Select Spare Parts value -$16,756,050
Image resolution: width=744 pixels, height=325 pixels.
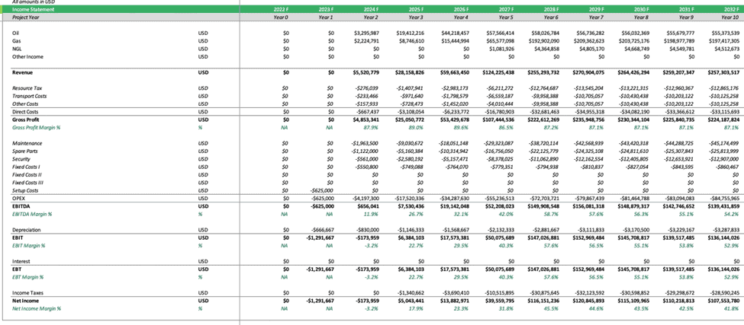coord(500,151)
